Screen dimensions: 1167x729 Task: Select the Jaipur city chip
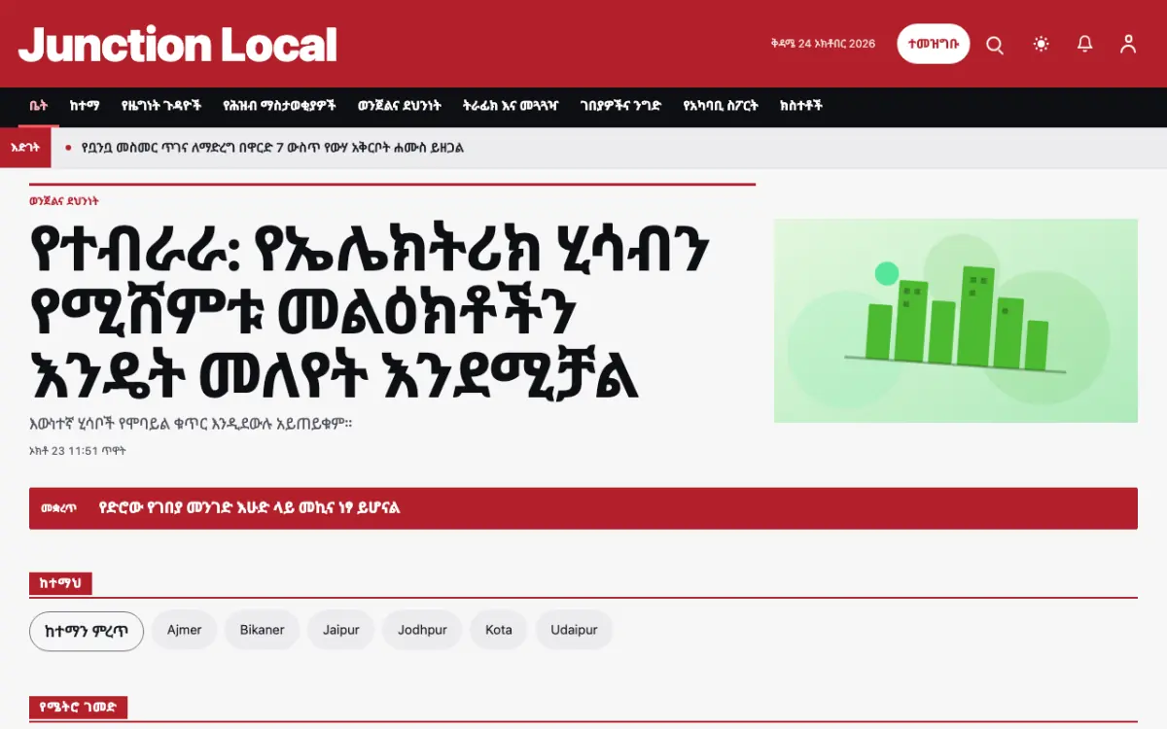341,630
